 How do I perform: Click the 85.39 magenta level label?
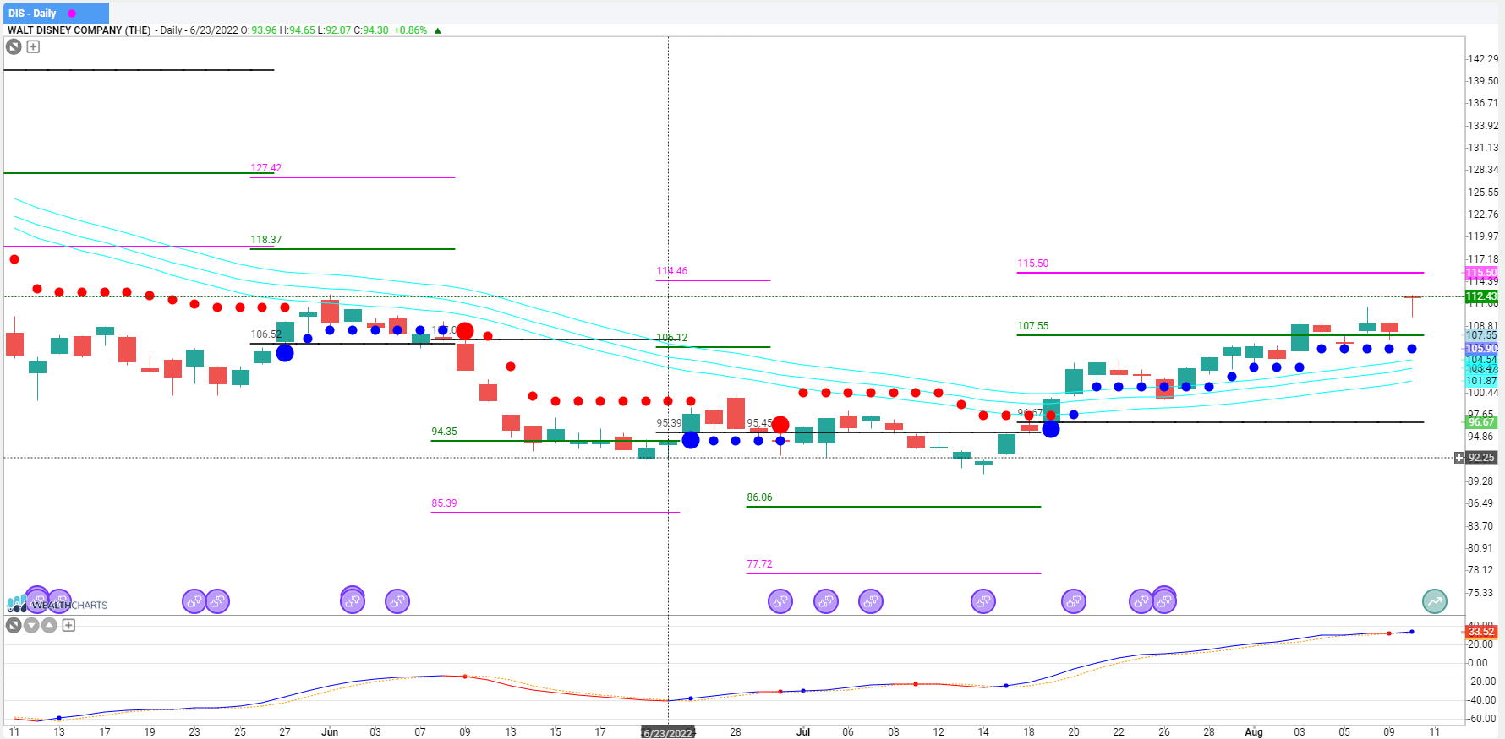444,503
